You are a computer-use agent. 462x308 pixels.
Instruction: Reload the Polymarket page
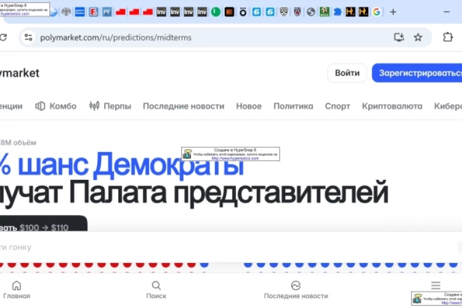tap(4, 38)
